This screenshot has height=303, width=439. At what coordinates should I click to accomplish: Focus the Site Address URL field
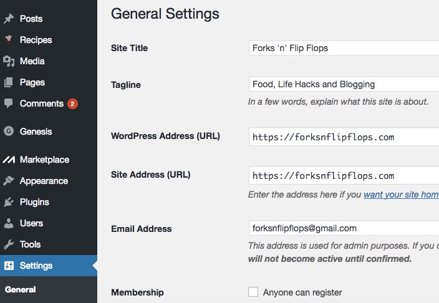click(x=344, y=175)
